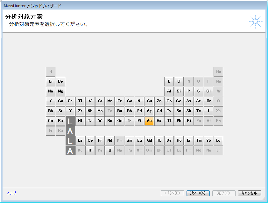This screenshot has height=203, width=268.
Task: Select manganese (Mn) element
Action: coord(110,101)
